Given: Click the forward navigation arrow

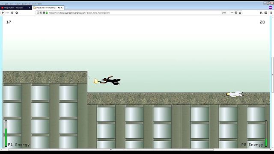Looking at the screenshot, I should coord(8,13).
